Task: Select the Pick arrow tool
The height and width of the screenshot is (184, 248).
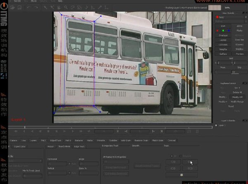Action: tap(45, 7)
